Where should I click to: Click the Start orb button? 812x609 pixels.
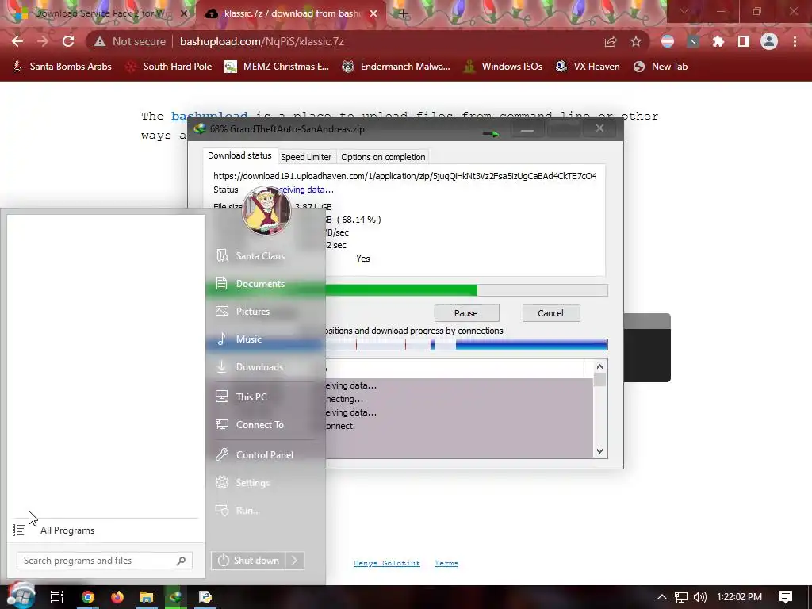(21, 596)
